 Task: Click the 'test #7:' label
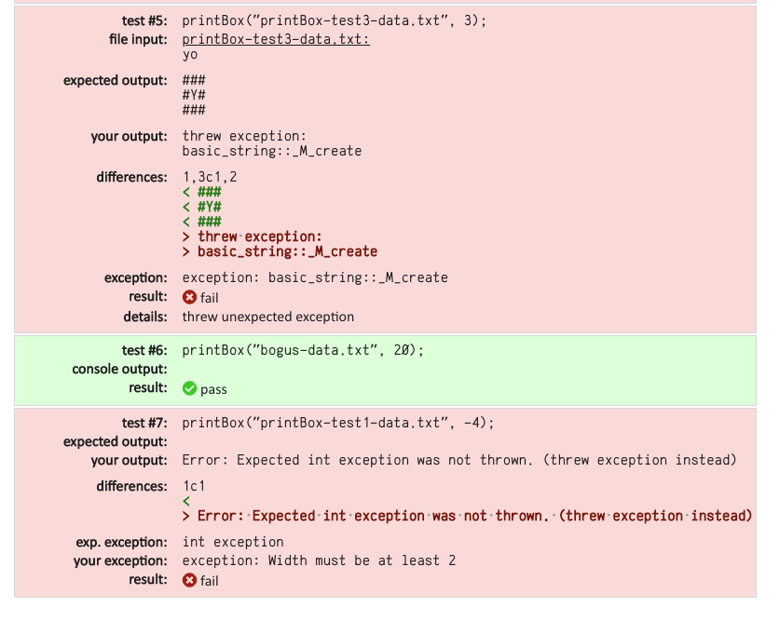(x=144, y=424)
